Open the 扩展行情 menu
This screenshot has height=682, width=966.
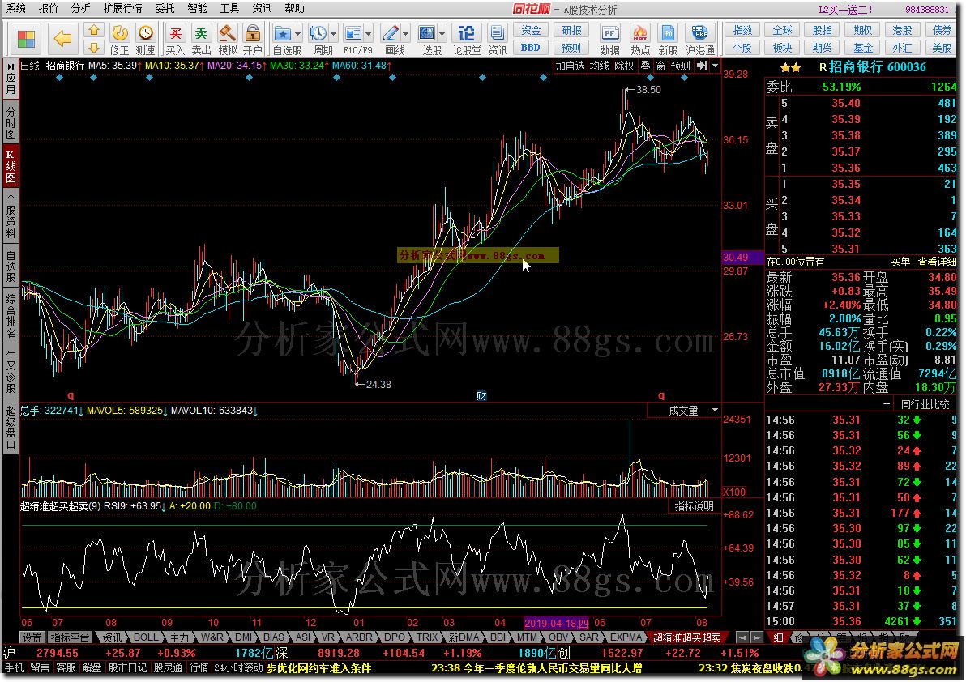tap(122, 9)
